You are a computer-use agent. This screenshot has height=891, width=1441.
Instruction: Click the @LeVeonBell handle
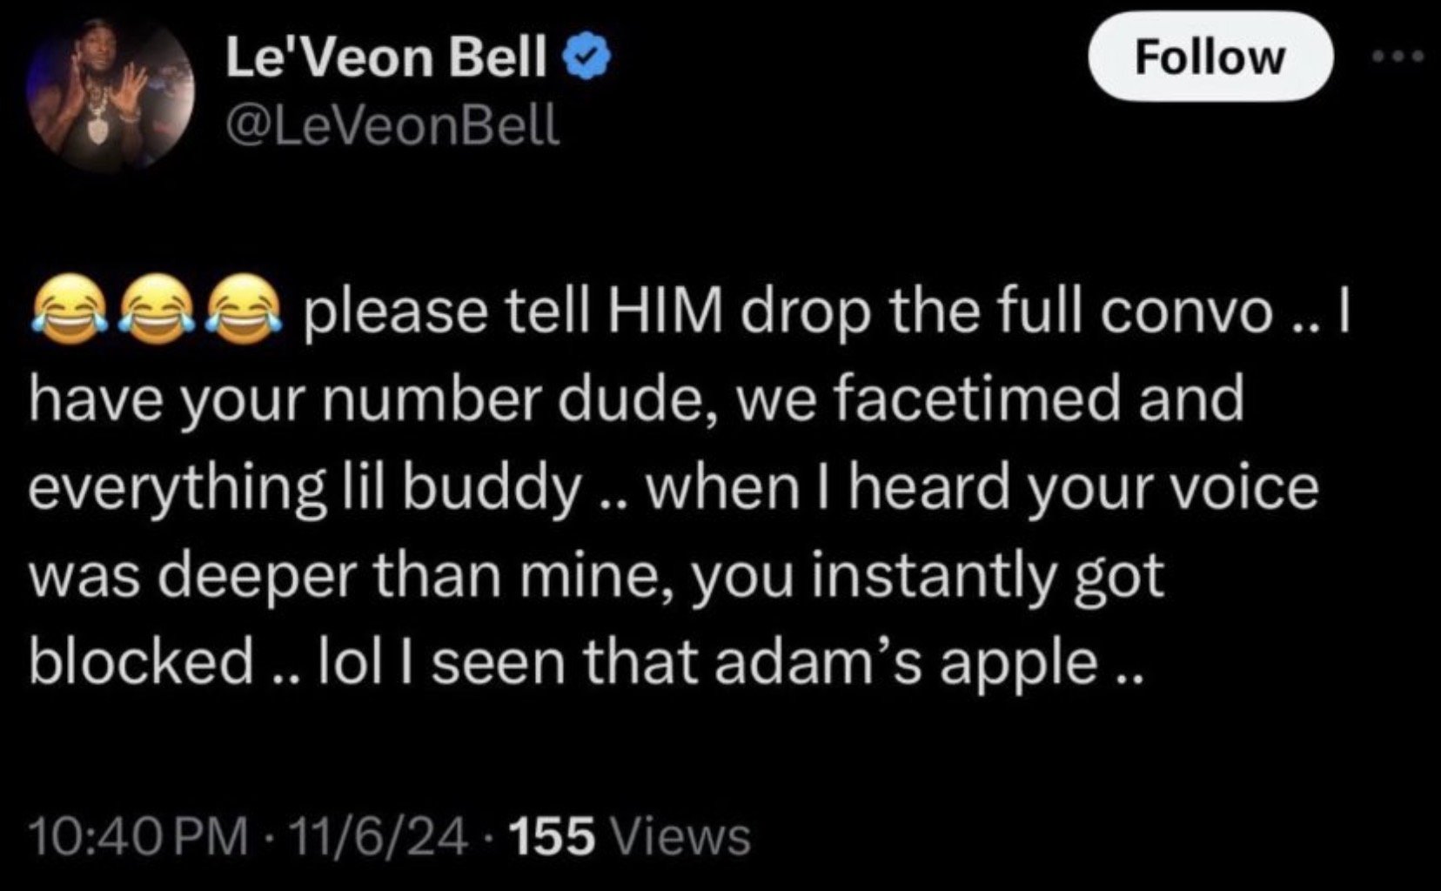392,127
